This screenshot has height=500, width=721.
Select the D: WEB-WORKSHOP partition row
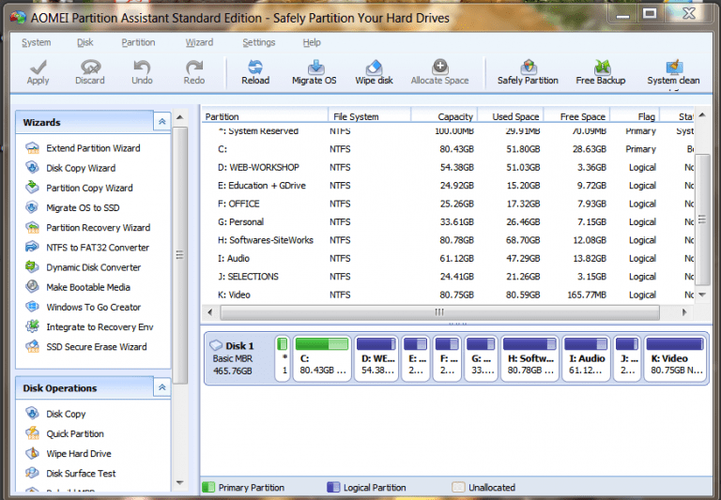pos(449,167)
